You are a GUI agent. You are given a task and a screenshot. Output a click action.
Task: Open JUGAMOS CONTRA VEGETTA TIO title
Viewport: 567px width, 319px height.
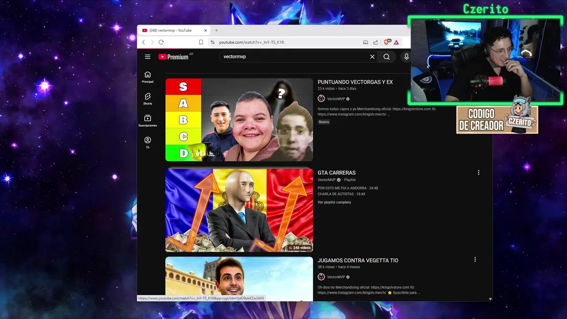click(x=357, y=261)
